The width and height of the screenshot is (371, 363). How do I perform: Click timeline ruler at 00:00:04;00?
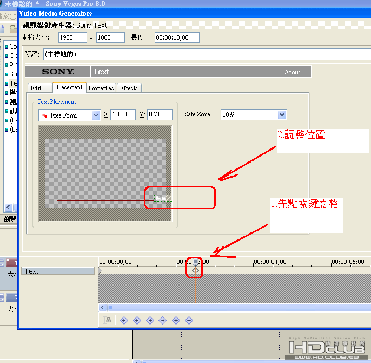pos(270,262)
